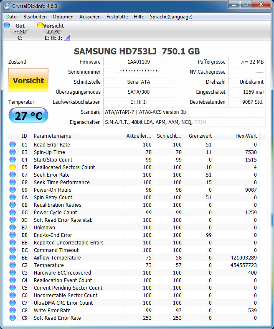Screen dimensions: 274x329
Task: Open the Bearbeiten menu
Action: (x=35, y=17)
